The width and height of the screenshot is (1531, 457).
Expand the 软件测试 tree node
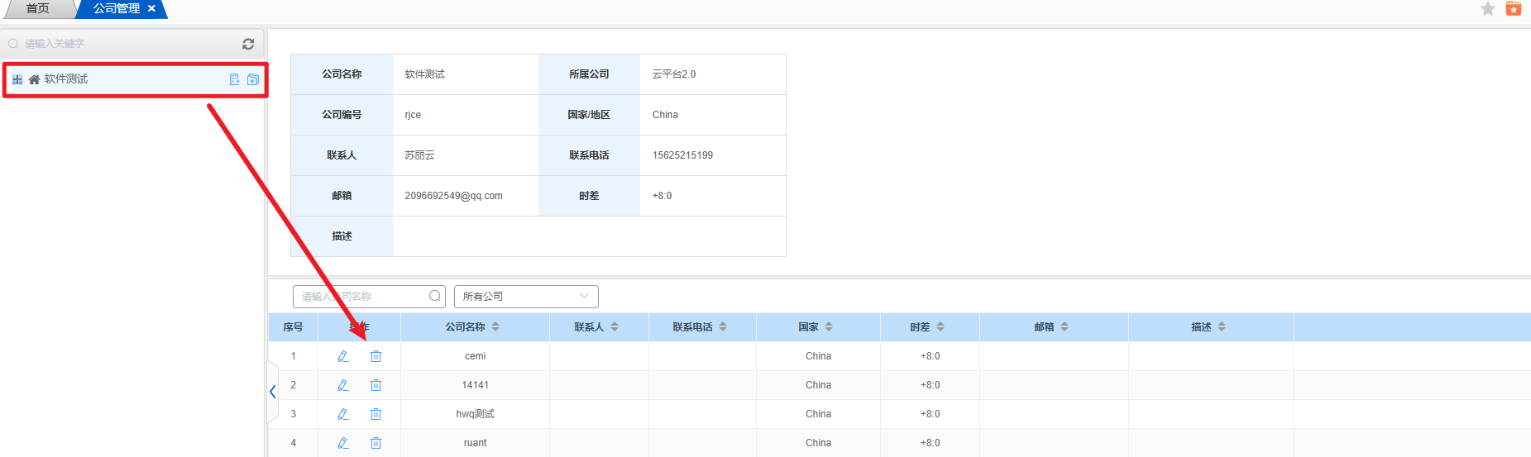point(17,79)
